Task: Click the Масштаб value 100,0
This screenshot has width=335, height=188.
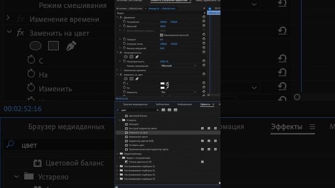Action: click(x=163, y=26)
